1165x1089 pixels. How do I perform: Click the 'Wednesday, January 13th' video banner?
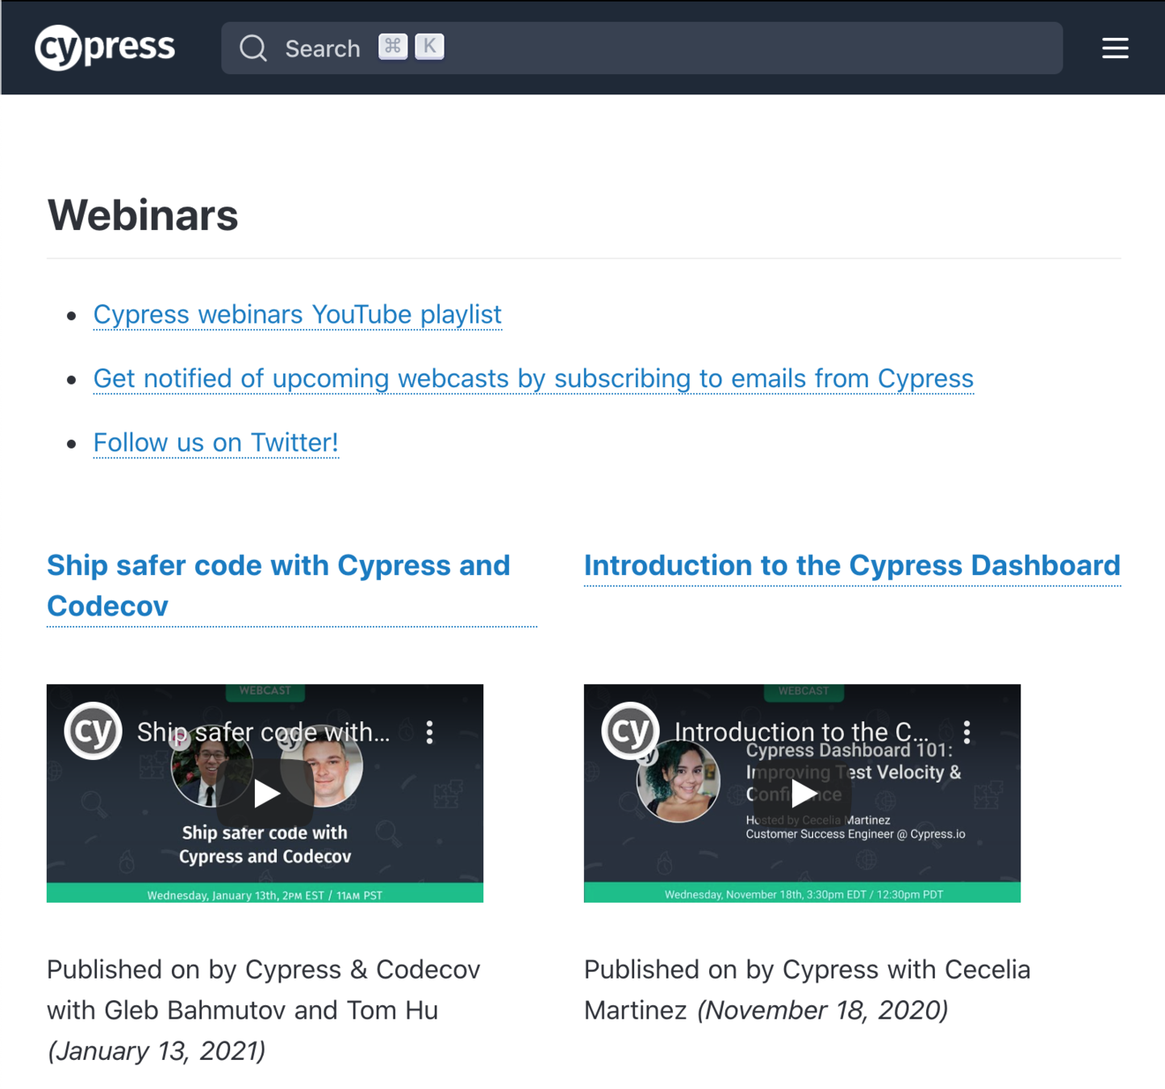pos(265,894)
